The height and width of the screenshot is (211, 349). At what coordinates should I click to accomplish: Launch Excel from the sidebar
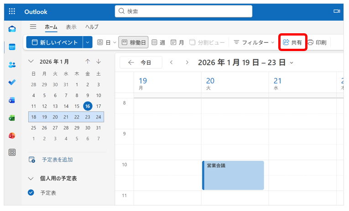(x=12, y=118)
